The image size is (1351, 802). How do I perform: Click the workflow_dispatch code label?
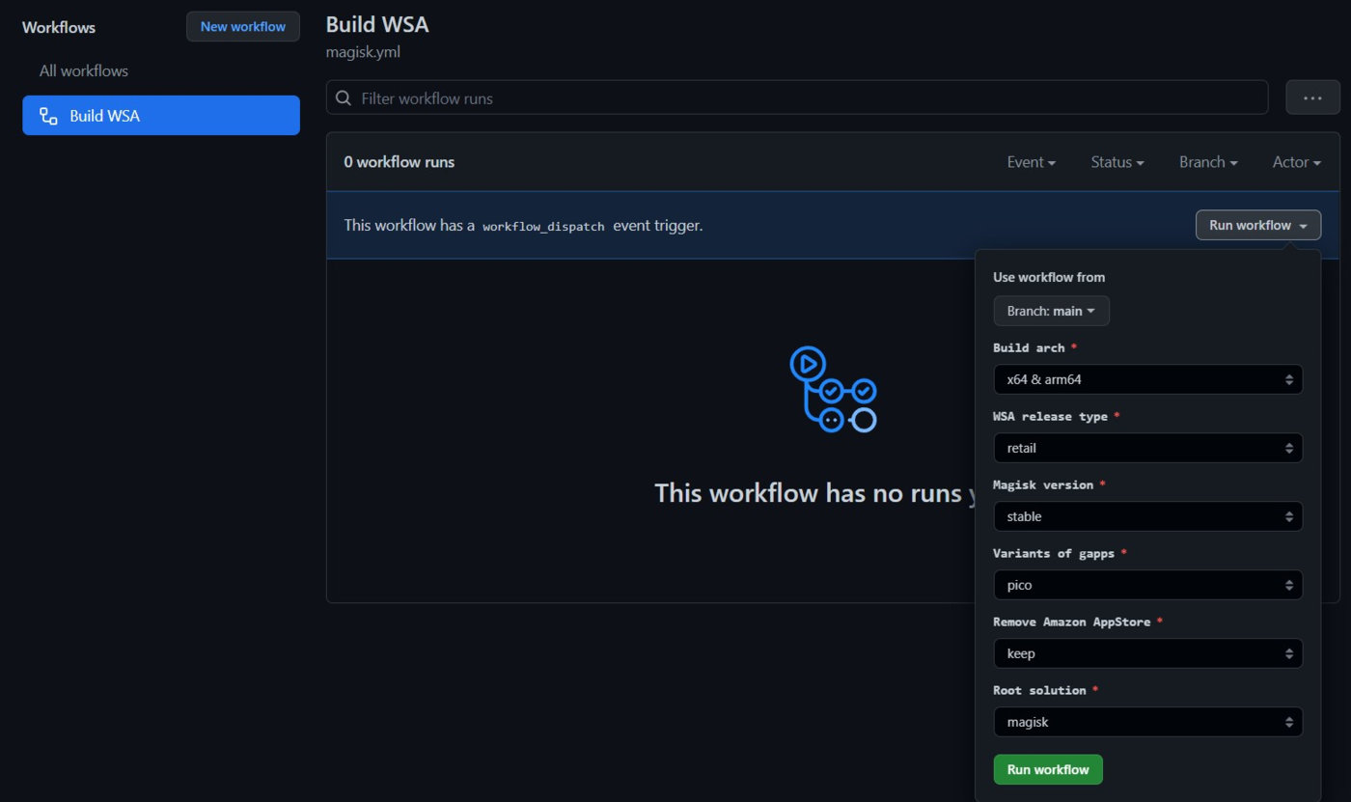click(544, 226)
